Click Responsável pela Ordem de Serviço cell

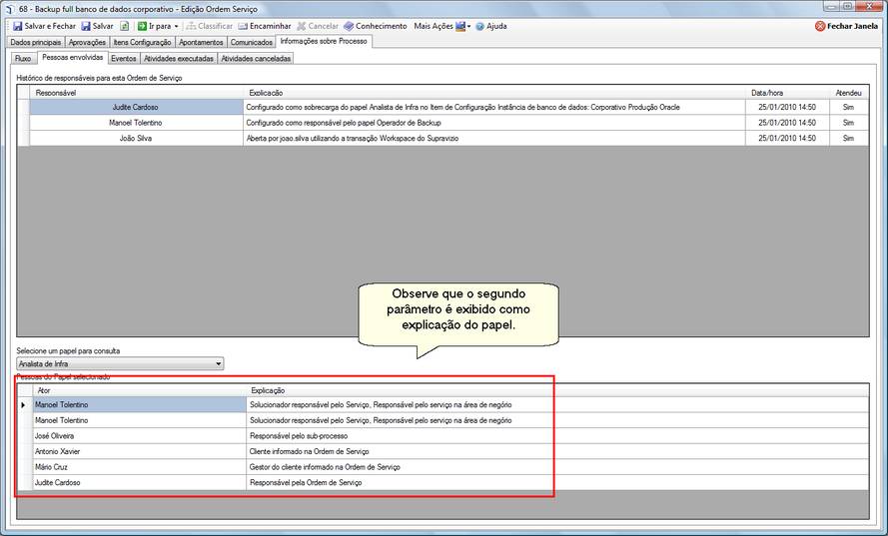click(557, 483)
